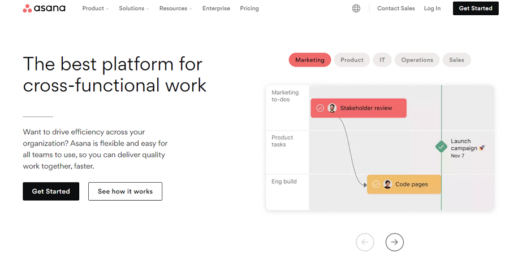Select the Marketing category pill
The image size is (509, 265).
tap(309, 60)
